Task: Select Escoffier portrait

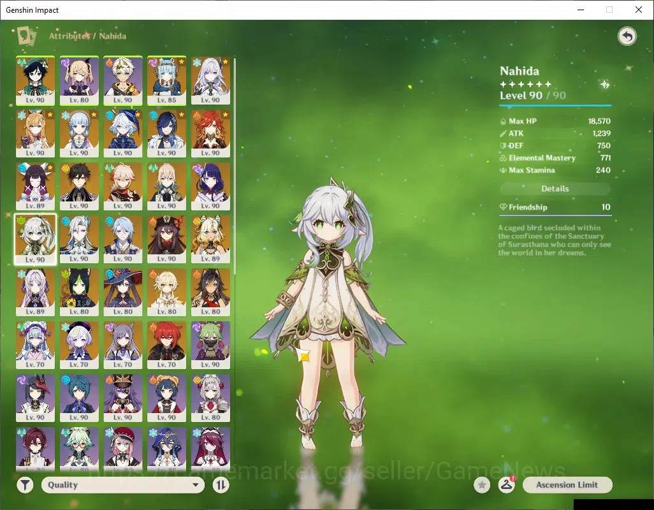Action: tap(36, 133)
